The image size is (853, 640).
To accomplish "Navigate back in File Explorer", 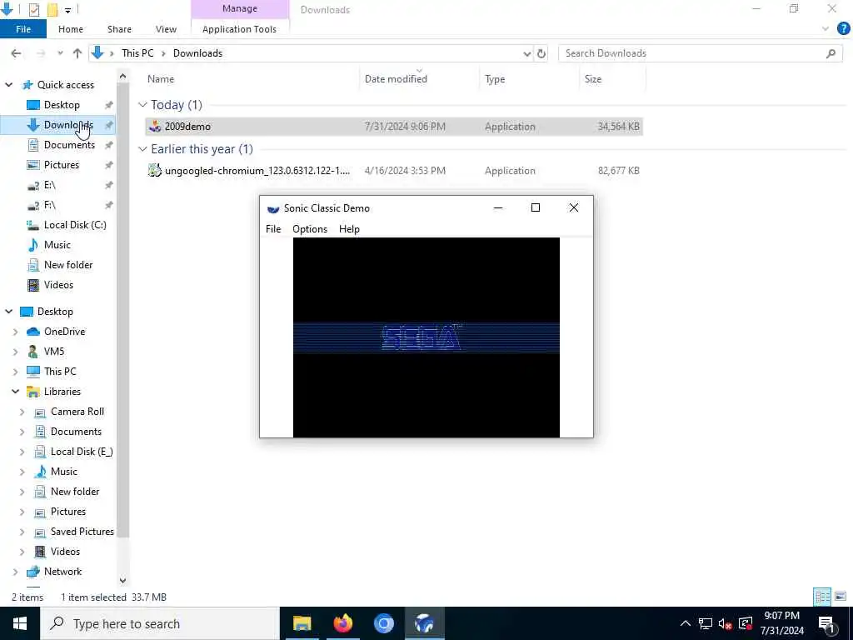I will (x=17, y=53).
